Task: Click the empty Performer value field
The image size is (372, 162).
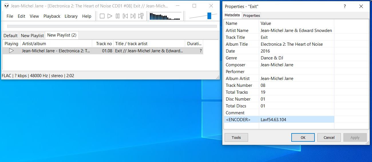Action: point(296,72)
